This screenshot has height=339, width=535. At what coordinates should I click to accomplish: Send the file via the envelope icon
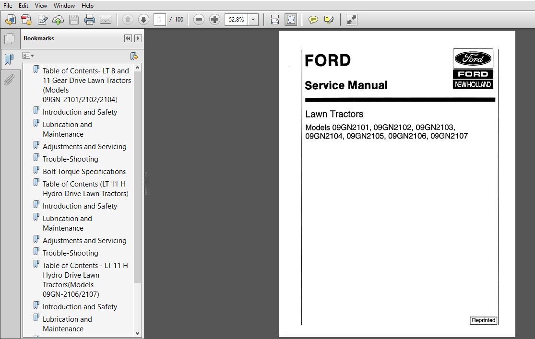pyautogui.click(x=106, y=20)
